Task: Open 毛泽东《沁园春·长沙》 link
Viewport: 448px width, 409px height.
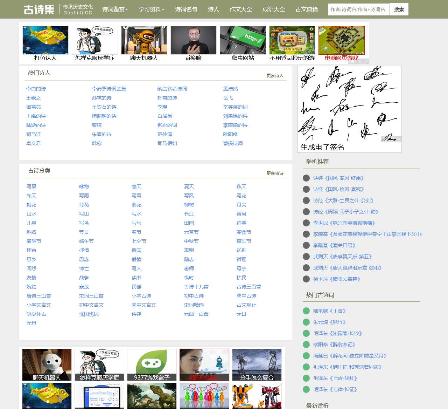Action: pos(337,333)
